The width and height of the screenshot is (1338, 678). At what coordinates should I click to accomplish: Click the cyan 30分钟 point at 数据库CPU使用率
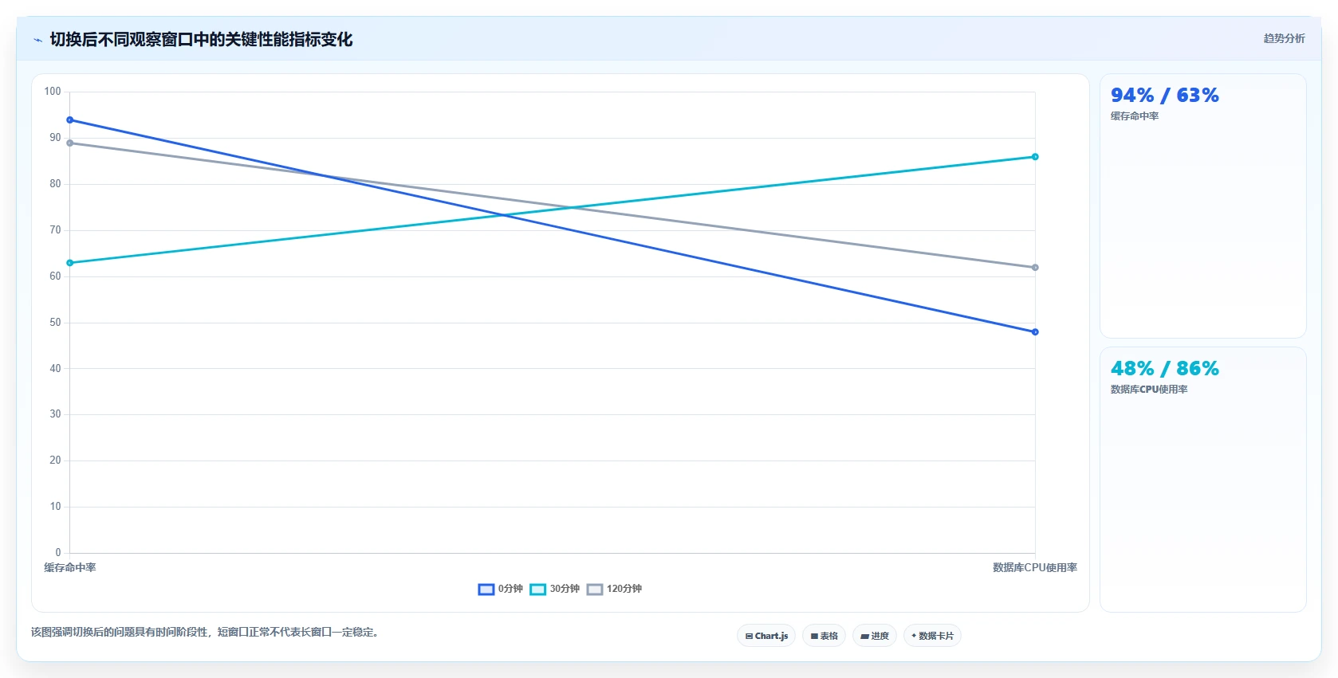click(x=1035, y=157)
